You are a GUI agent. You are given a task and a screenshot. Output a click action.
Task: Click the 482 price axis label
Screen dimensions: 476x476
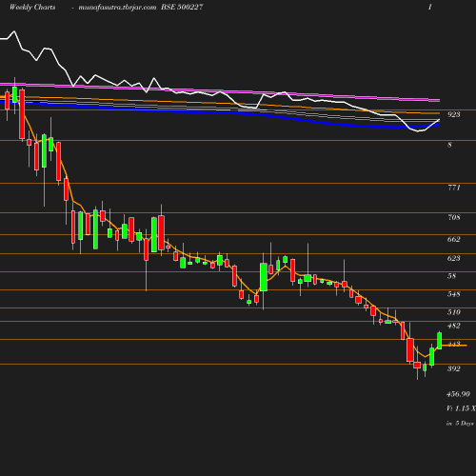tap(453, 326)
